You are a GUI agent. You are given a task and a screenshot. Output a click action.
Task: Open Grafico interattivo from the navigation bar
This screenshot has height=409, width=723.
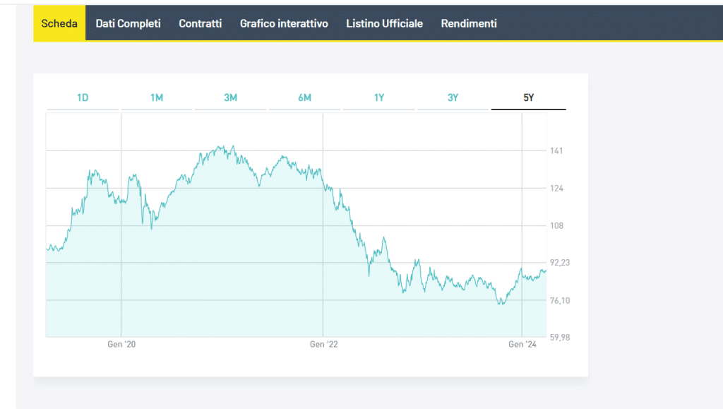coord(284,23)
